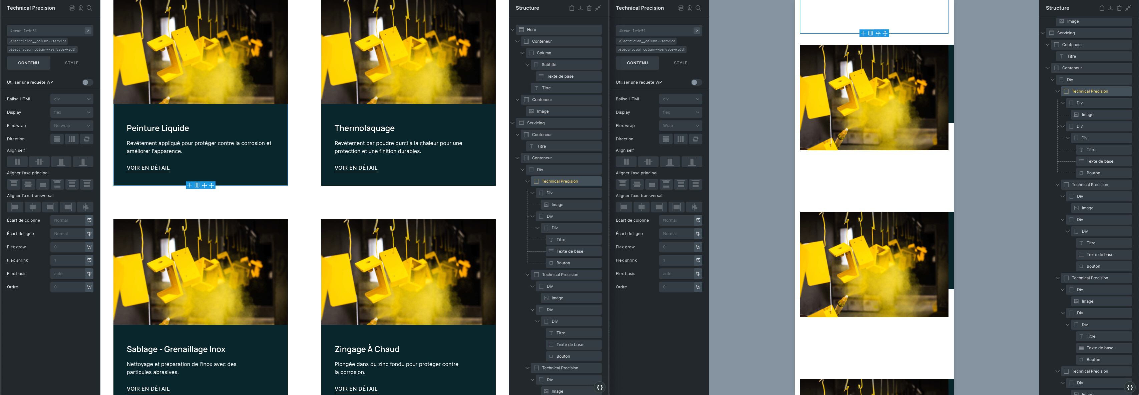Choose last main axis alignment in left panel

point(87,184)
